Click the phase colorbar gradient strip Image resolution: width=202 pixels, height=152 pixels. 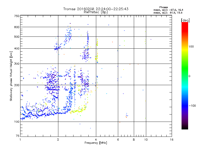click(185, 76)
